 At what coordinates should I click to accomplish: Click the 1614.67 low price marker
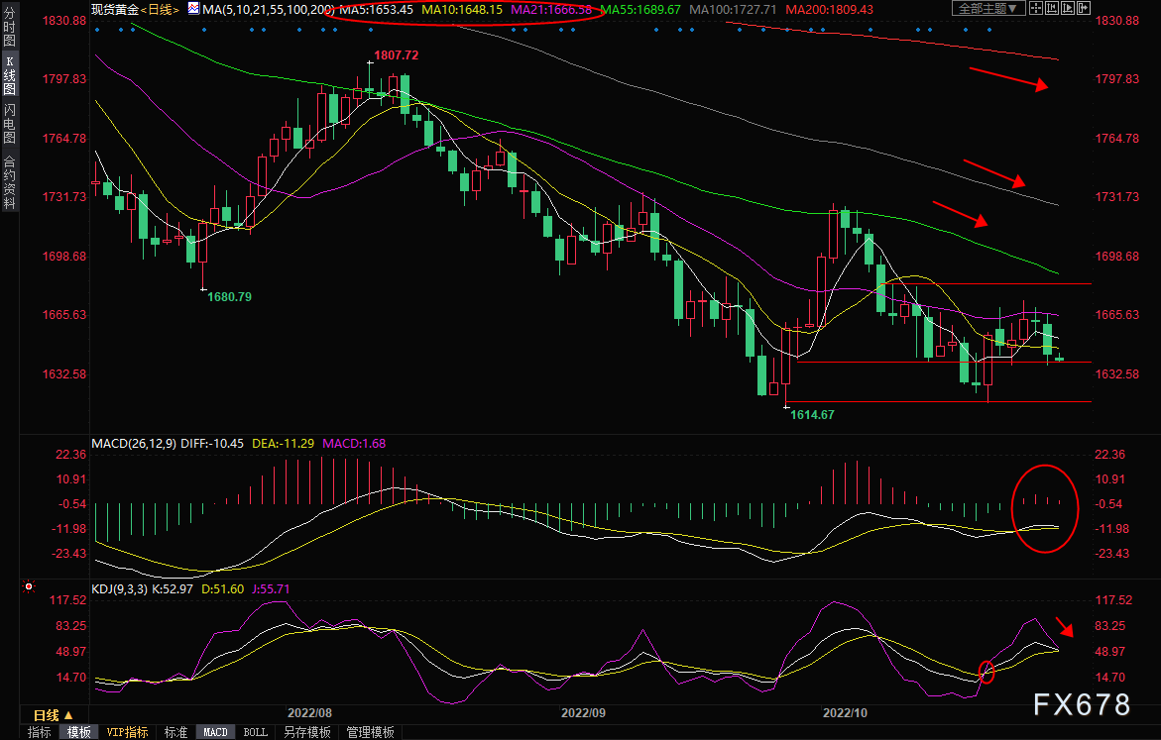[x=811, y=414]
